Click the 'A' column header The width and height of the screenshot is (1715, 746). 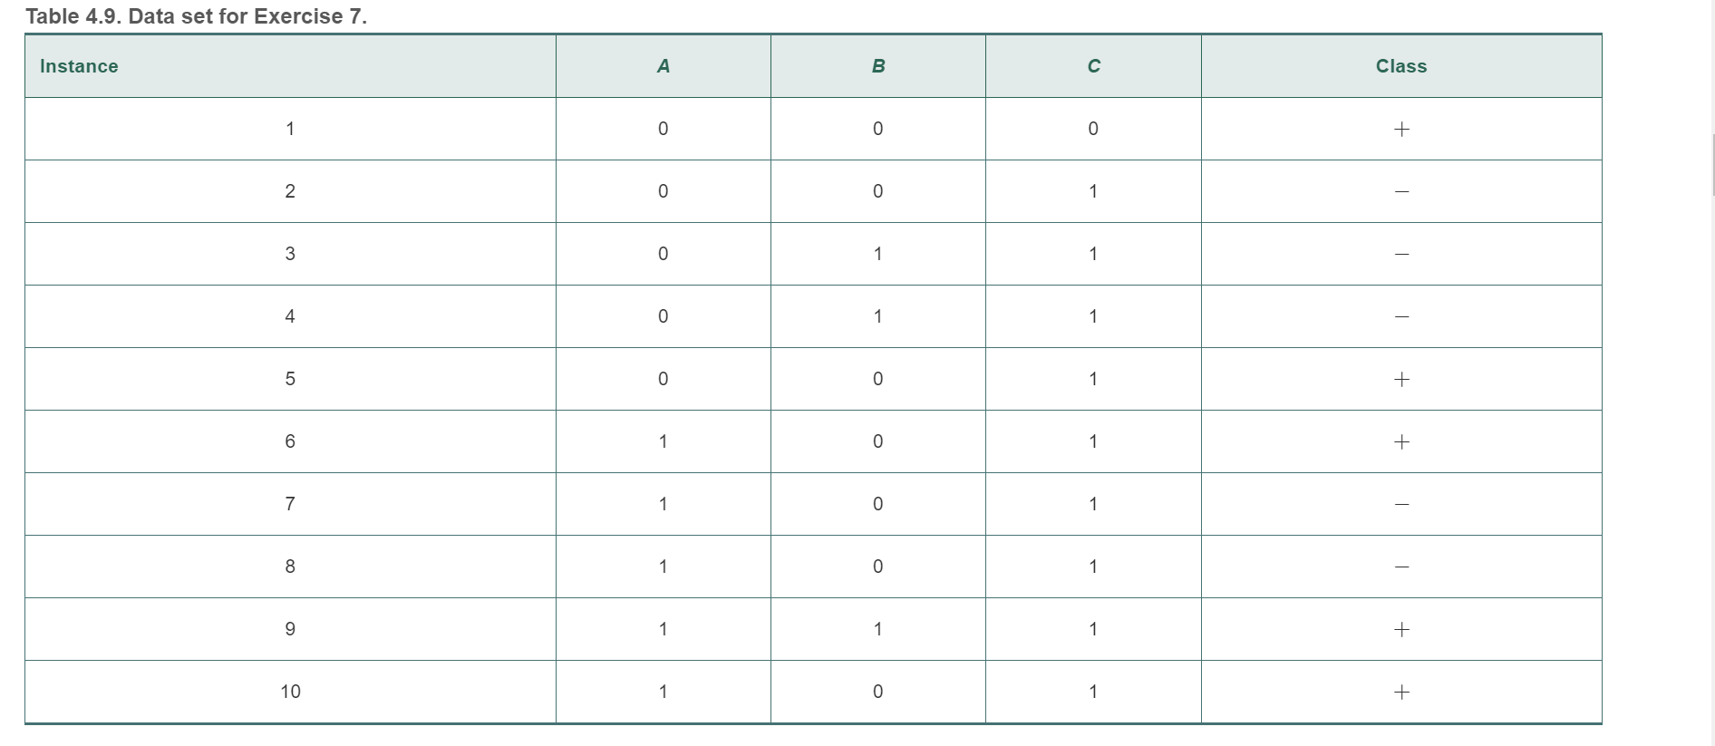663,66
